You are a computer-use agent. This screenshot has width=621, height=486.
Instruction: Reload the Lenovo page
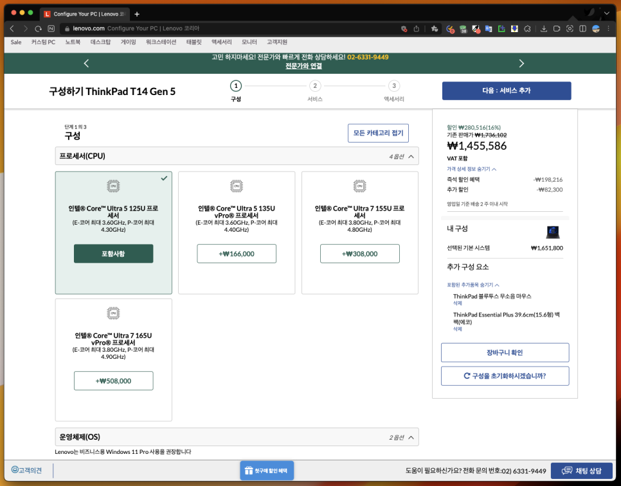pyautogui.click(x=38, y=28)
